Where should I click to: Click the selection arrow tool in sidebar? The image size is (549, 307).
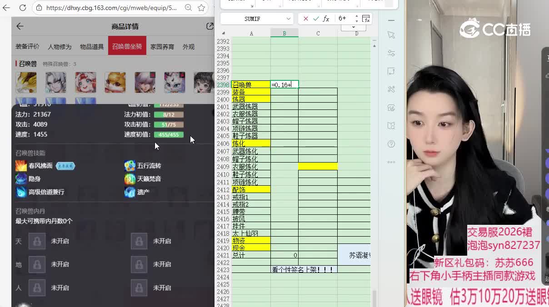pyautogui.click(x=391, y=35)
